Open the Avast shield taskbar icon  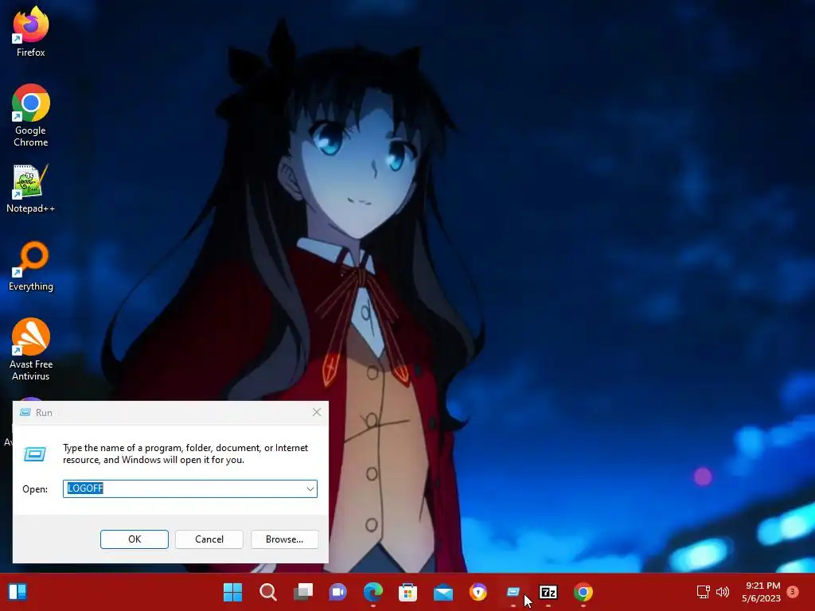pos(478,592)
